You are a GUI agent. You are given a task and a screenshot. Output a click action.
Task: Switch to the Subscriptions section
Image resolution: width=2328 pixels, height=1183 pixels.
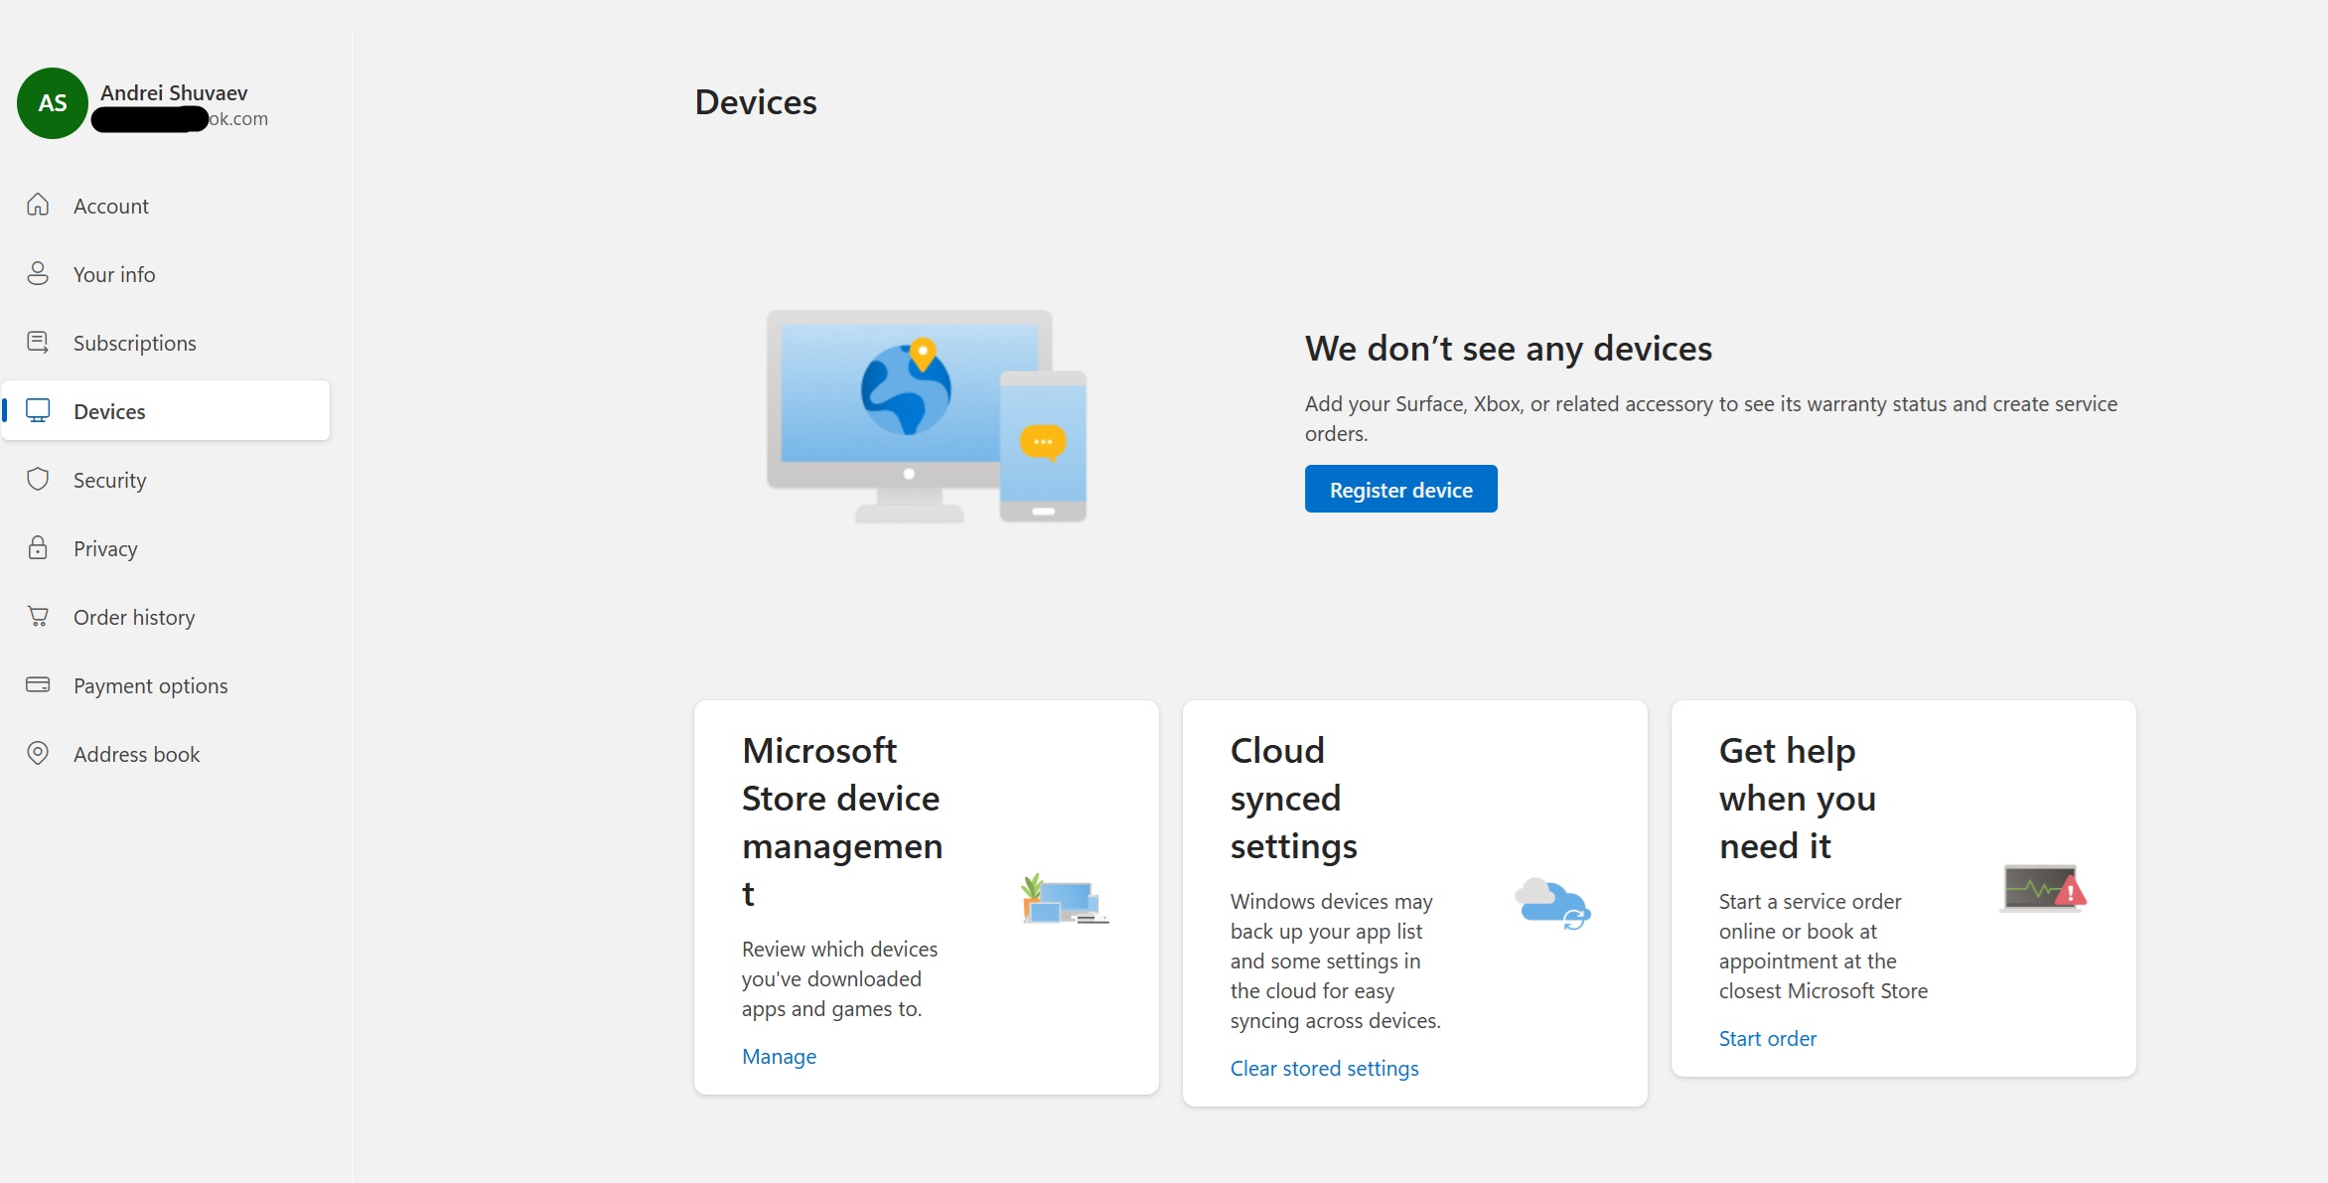[x=134, y=342]
